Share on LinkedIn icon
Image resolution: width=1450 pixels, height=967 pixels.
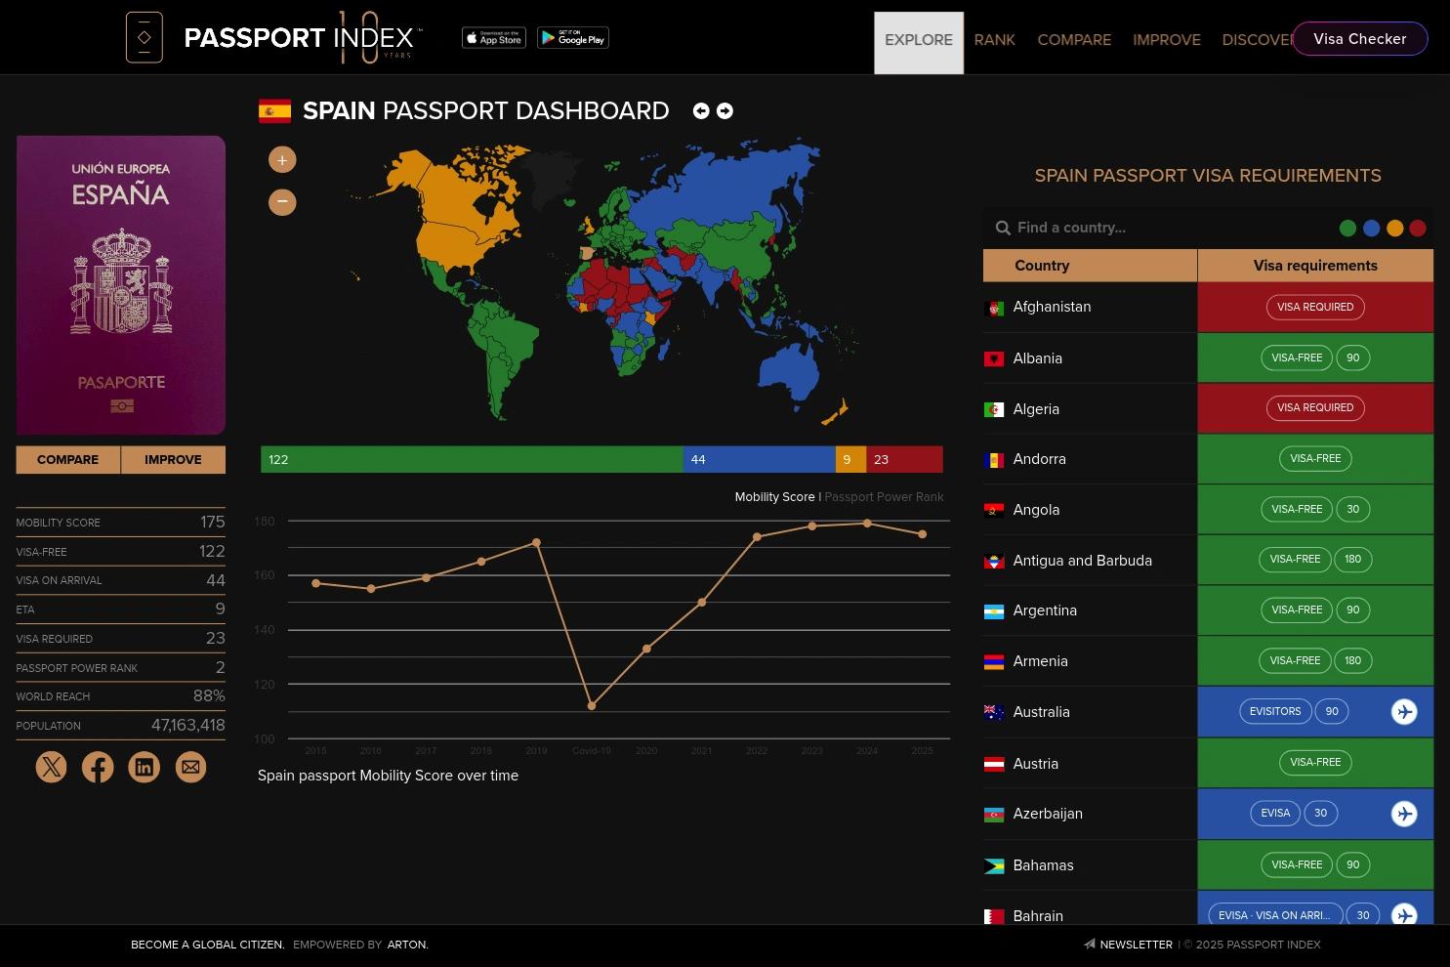pos(144,767)
